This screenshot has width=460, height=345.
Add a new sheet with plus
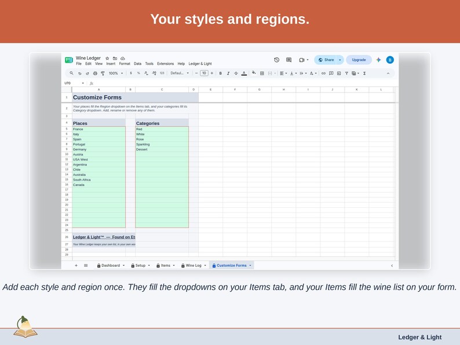tap(76, 266)
